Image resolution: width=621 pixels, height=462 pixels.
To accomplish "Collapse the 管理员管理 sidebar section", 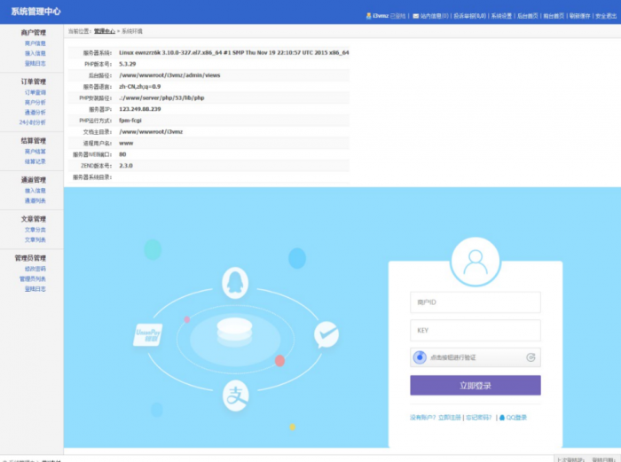I will pyautogui.click(x=34, y=258).
